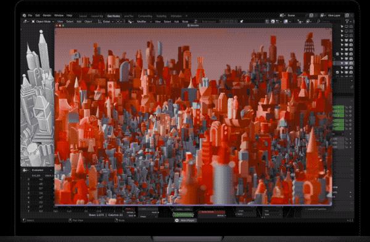Screen dimensions: 370x242
Task: Open the File menu
Action: pyautogui.click(x=30, y=15)
